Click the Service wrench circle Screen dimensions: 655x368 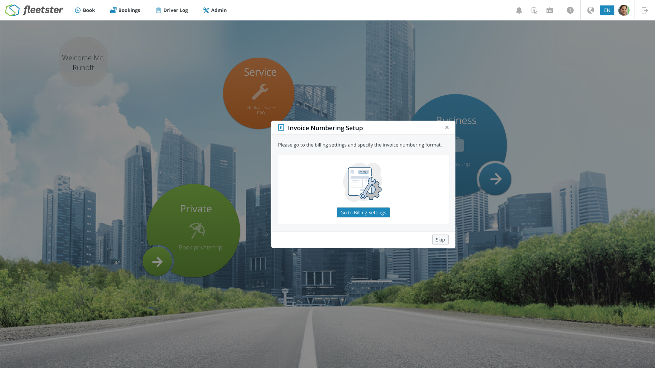259,93
